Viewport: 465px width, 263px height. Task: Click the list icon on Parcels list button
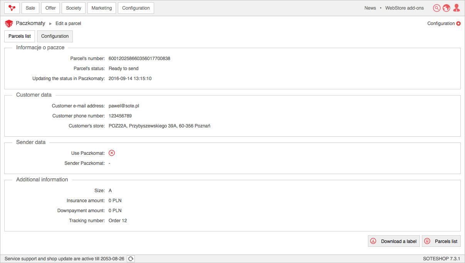click(x=427, y=241)
